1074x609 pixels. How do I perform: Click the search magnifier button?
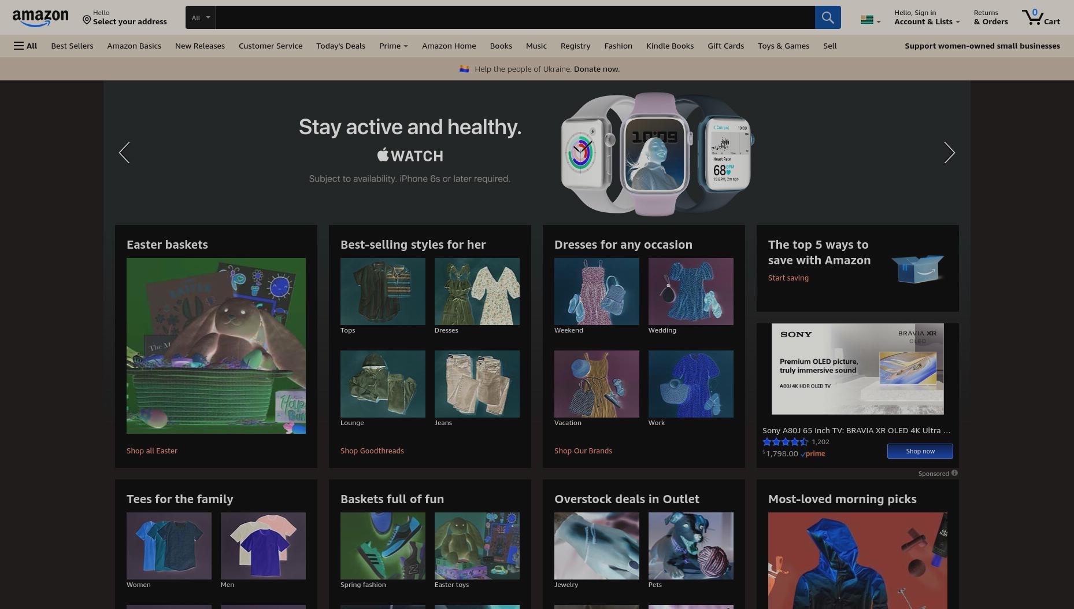coord(828,17)
